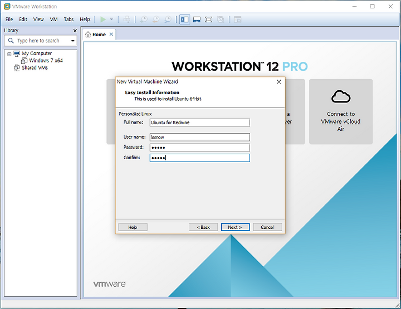Select My Computer in the Library tree
The width and height of the screenshot is (401, 309).
[x=37, y=53]
